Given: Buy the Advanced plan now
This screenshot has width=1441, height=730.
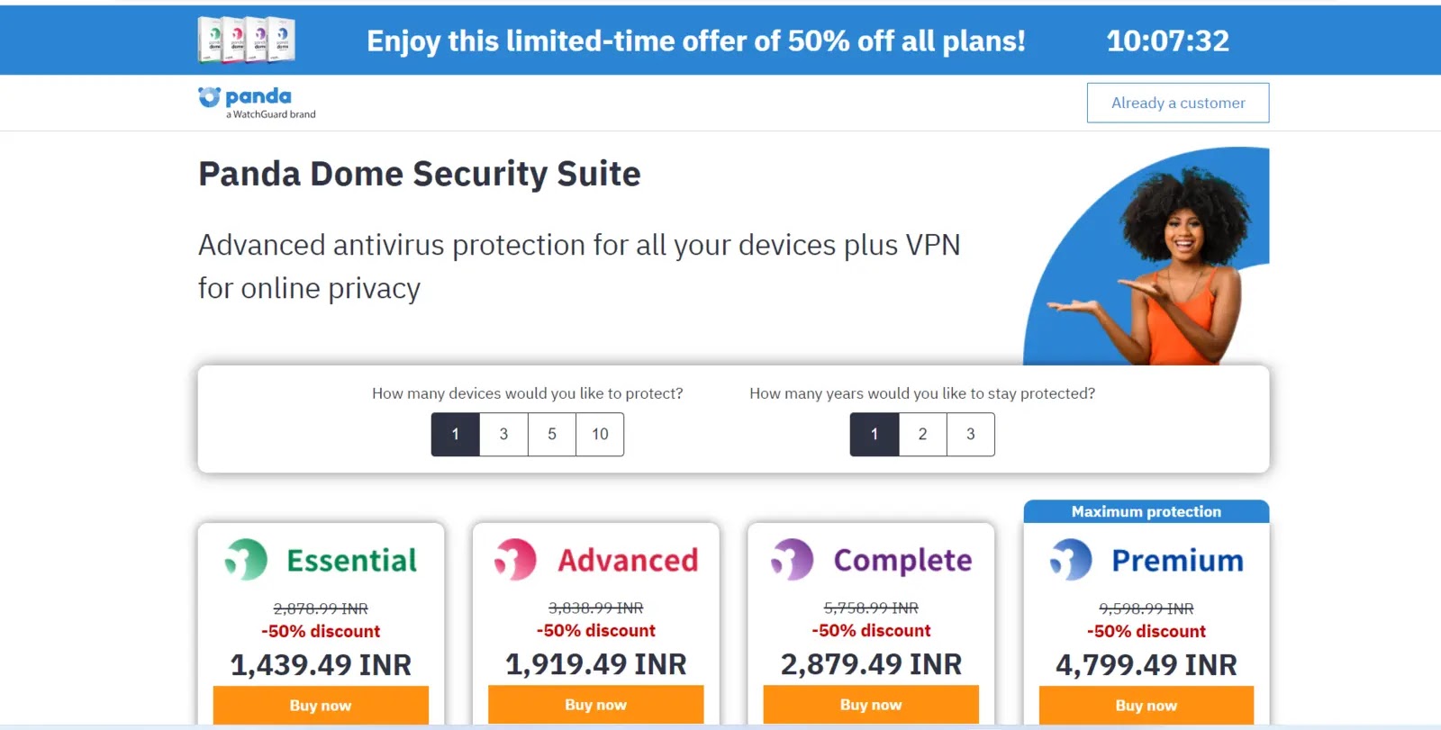Looking at the screenshot, I should pyautogui.click(x=595, y=705).
